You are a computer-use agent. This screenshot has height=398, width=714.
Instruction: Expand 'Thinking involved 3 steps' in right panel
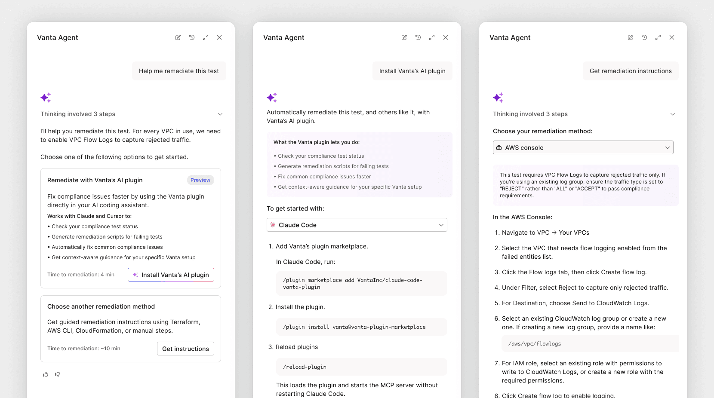pyautogui.click(x=584, y=114)
